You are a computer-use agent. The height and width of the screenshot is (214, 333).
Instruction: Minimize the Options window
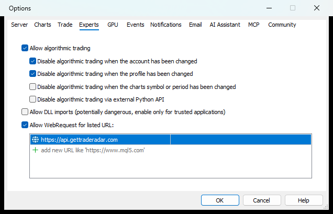pos(269,8)
